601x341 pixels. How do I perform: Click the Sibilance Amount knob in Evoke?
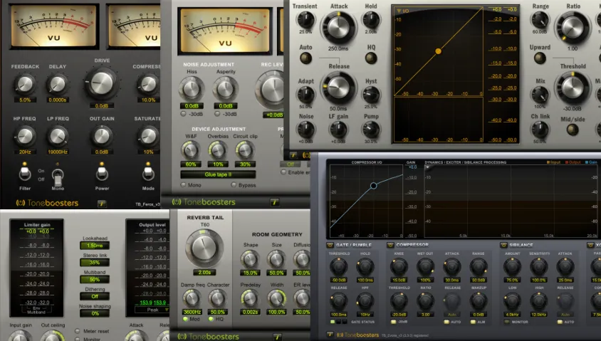pyautogui.click(x=513, y=267)
